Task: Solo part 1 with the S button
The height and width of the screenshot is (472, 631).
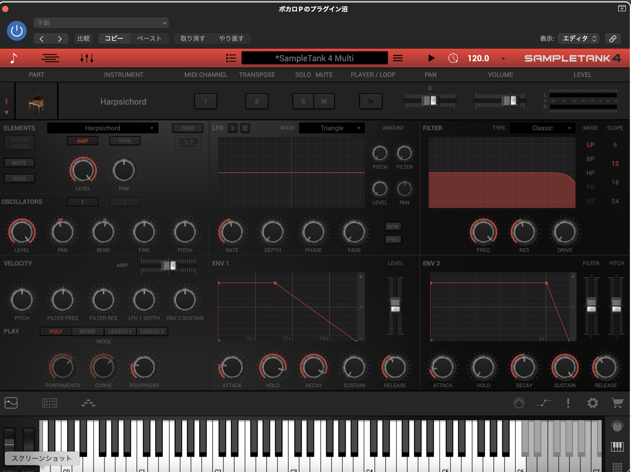Action: pyautogui.click(x=303, y=101)
